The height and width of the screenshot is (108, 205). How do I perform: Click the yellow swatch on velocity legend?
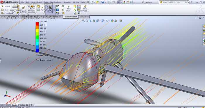pyautogui.click(x=37, y=30)
